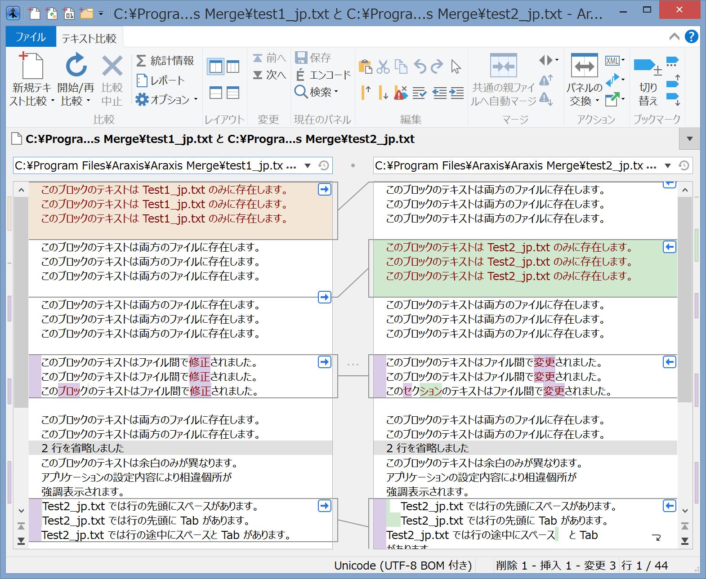The width and height of the screenshot is (706, 579).
Task: Click the history icon beside the test2_jp.txt path
Action: tap(684, 165)
